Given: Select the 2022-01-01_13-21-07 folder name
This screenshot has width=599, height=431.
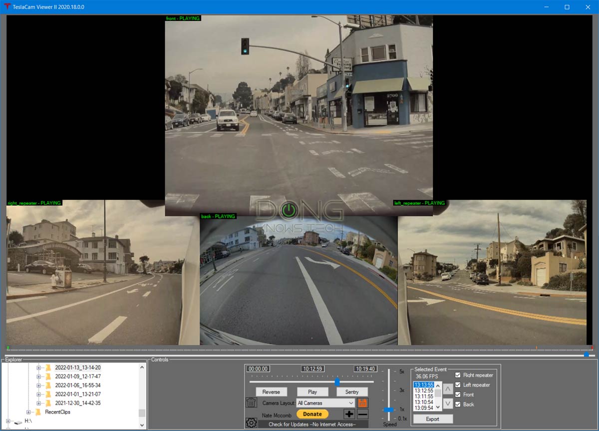Looking at the screenshot, I should (x=78, y=395).
